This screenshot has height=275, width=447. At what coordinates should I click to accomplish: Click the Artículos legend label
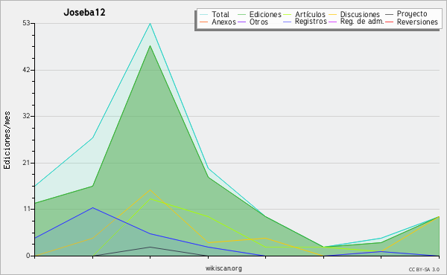click(310, 14)
